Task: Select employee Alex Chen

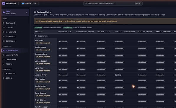Action: click(39, 41)
